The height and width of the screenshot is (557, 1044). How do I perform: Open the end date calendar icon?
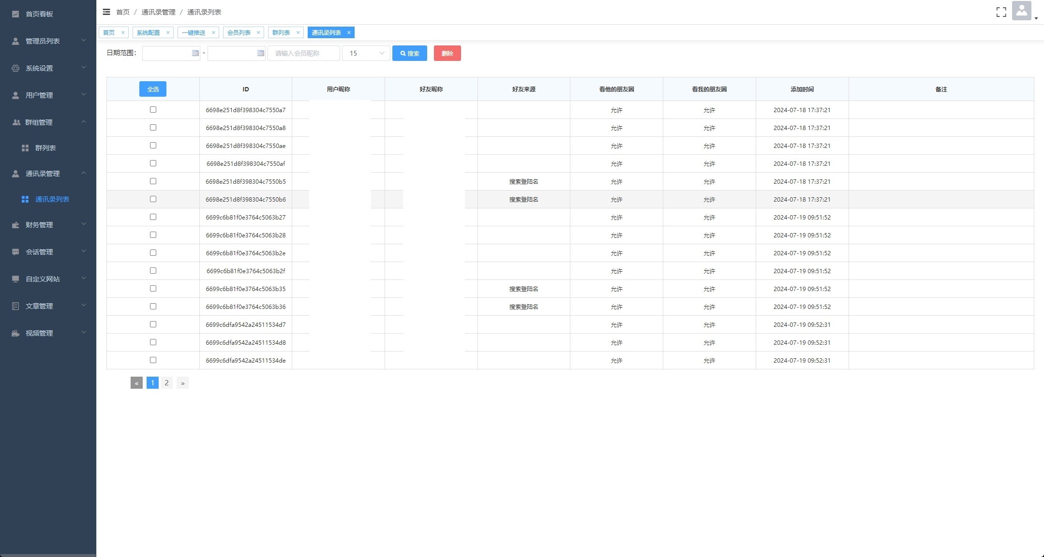(261, 53)
